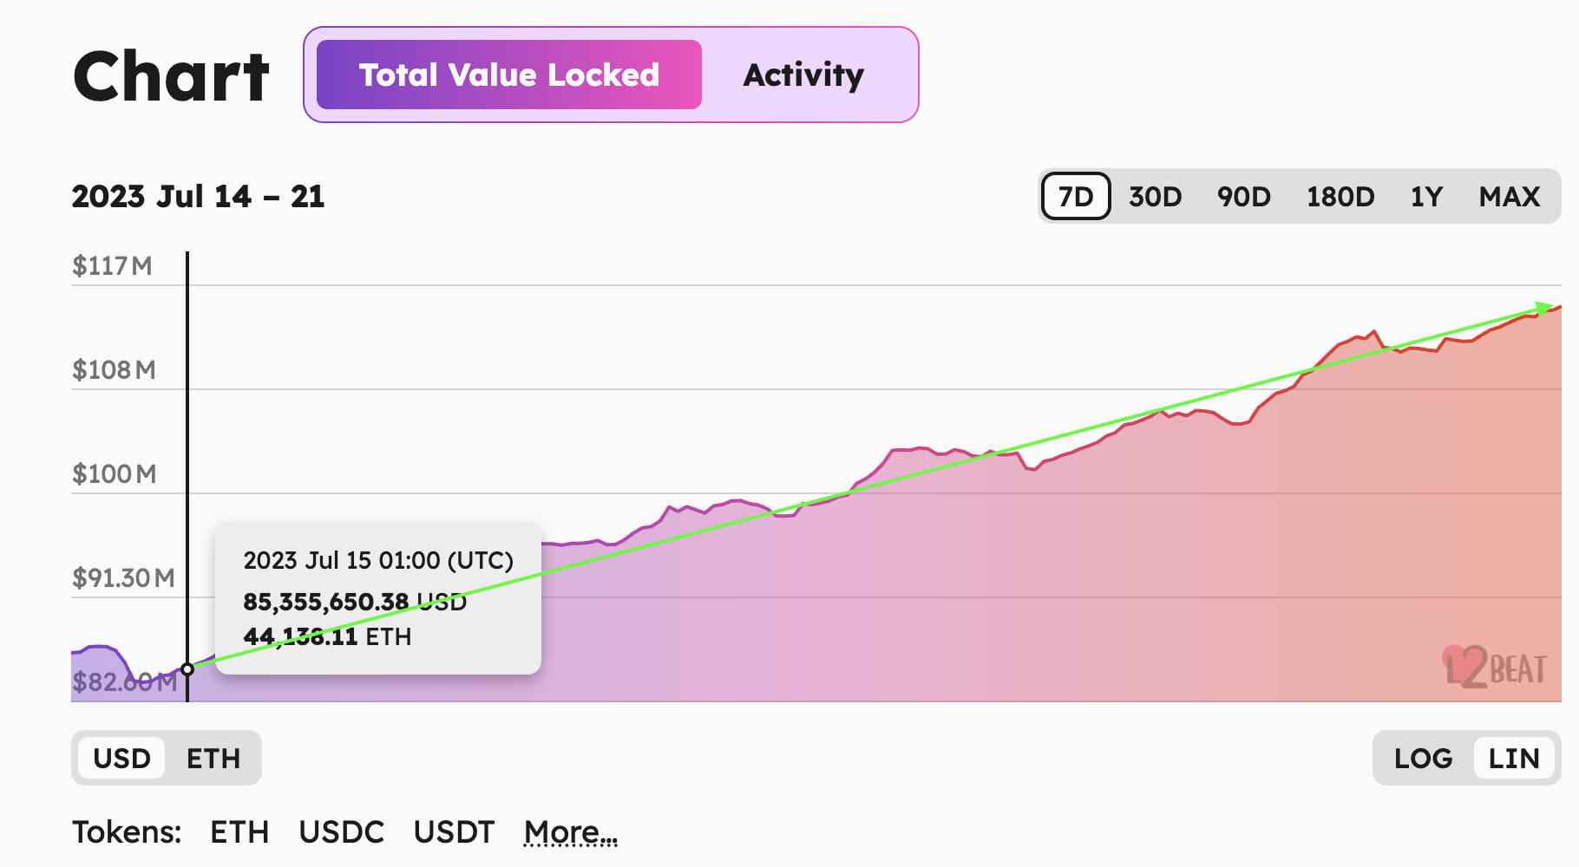Click the USDC token link
1579x867 pixels.
(341, 832)
